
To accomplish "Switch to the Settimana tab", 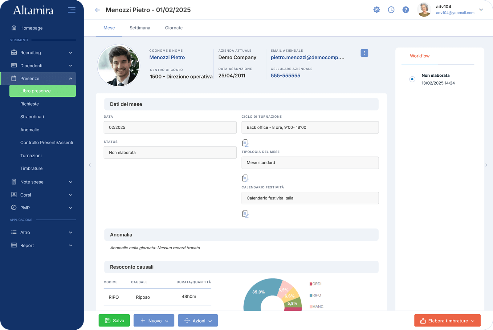I will [x=140, y=28].
